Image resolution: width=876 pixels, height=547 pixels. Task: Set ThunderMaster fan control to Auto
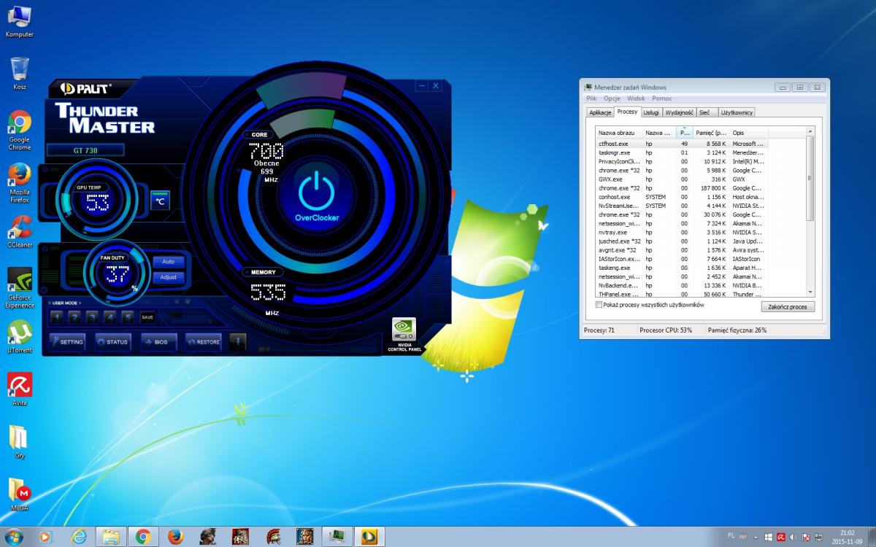pyautogui.click(x=169, y=261)
